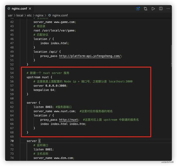
Task: Click line number 55 in the gutter
Action: (x=12, y=77)
